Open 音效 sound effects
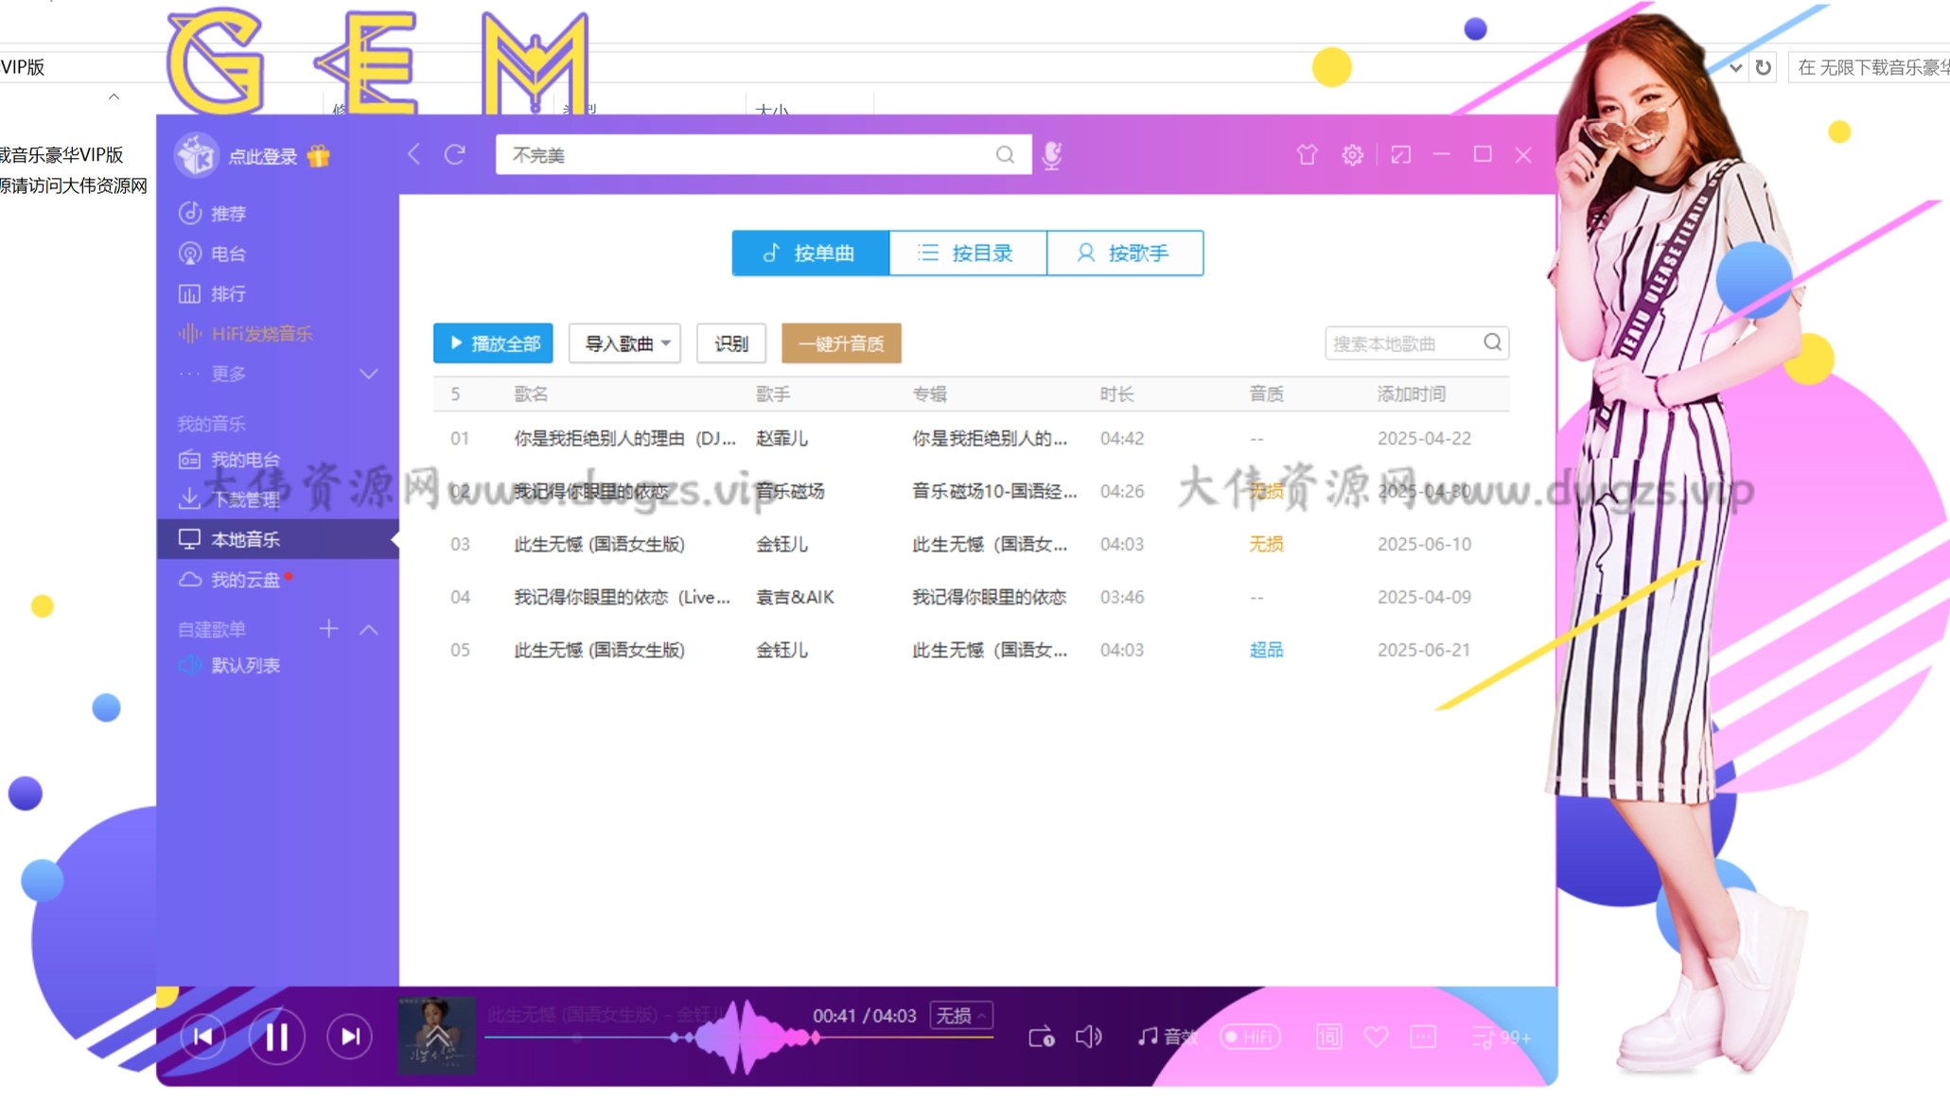The image size is (1950, 1118). pyautogui.click(x=1168, y=1037)
